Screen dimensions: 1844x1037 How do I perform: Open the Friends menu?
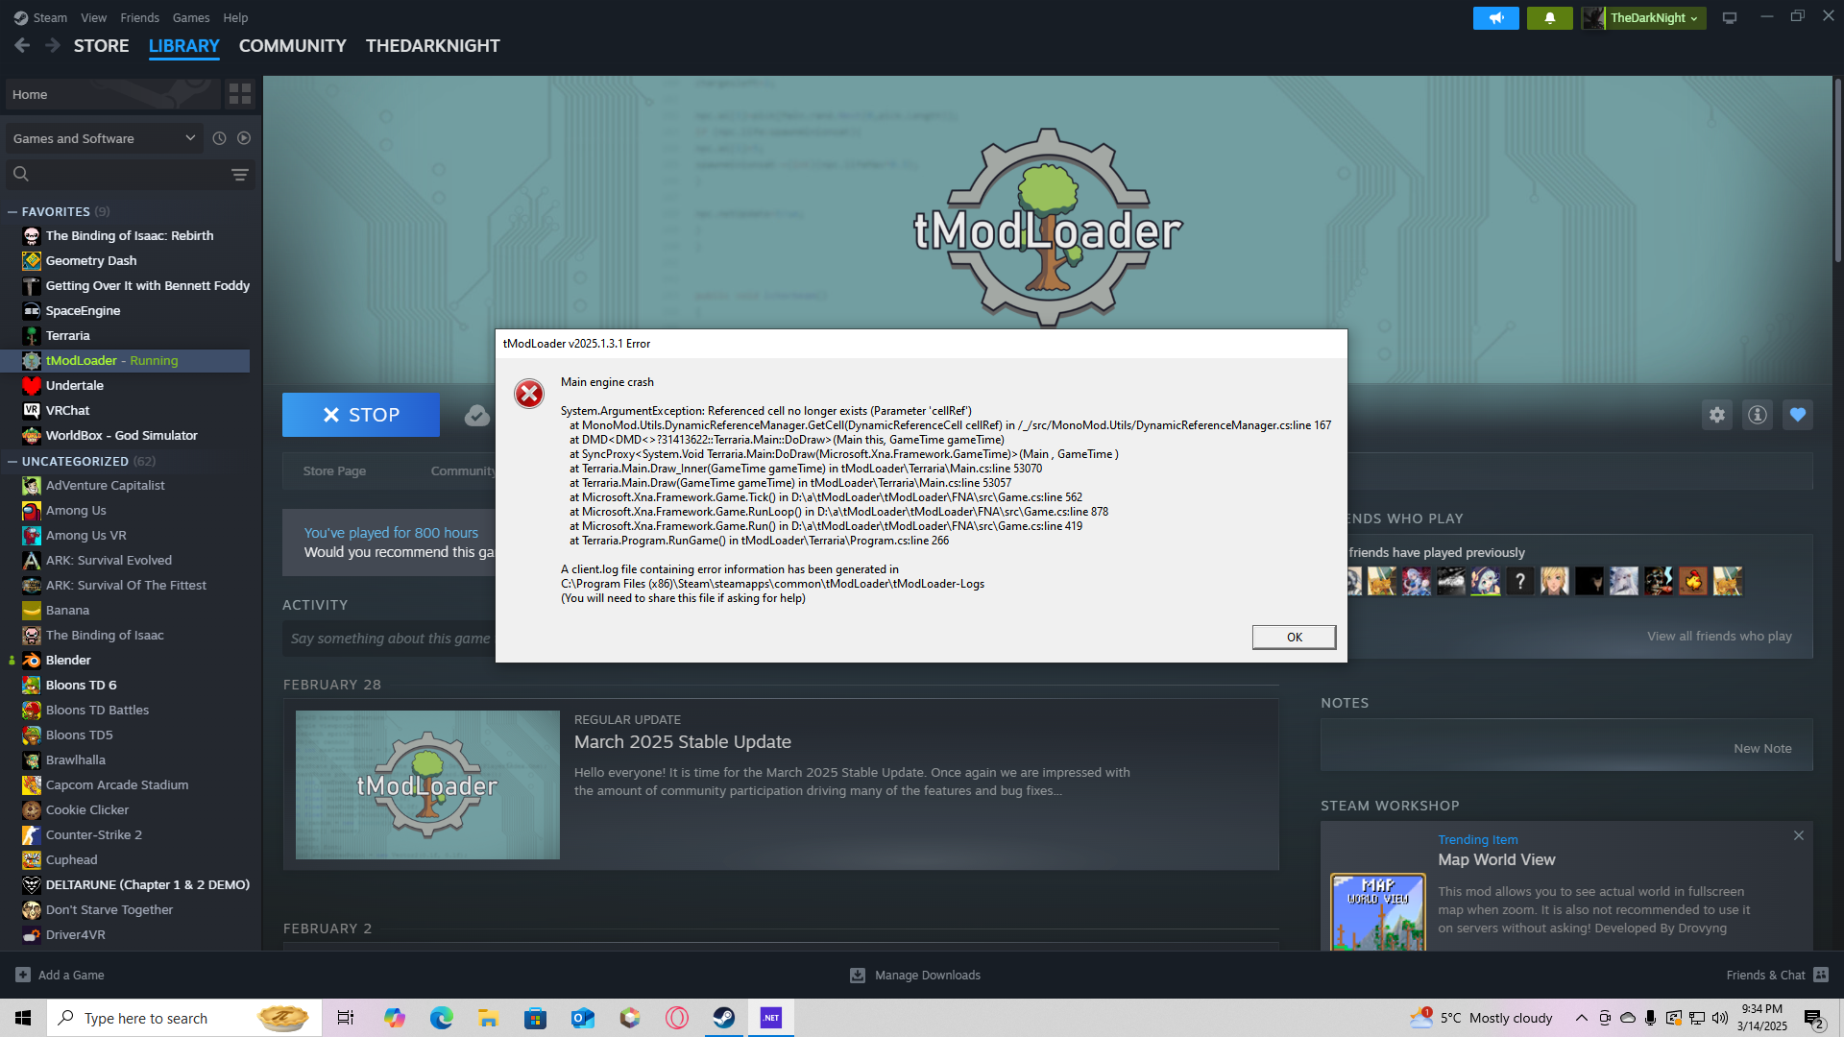point(139,18)
